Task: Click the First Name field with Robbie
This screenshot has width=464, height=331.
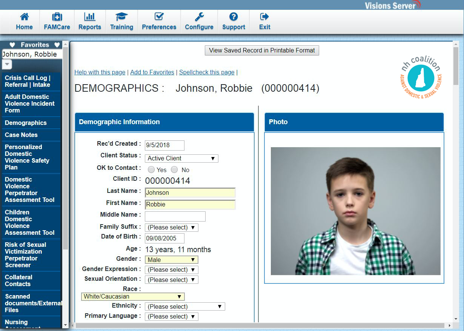Action: (x=190, y=204)
